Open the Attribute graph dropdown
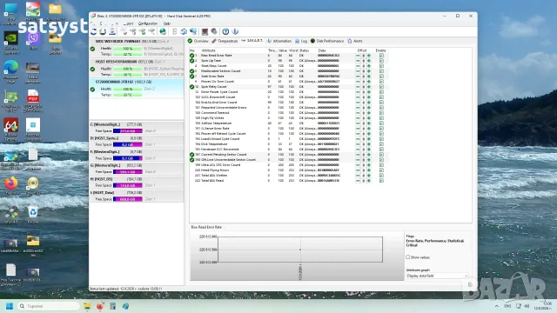Screen dimensions: 557x313 (437, 276)
